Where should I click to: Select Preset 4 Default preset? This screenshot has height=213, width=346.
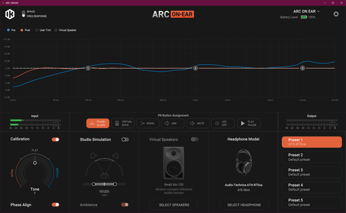(x=312, y=187)
